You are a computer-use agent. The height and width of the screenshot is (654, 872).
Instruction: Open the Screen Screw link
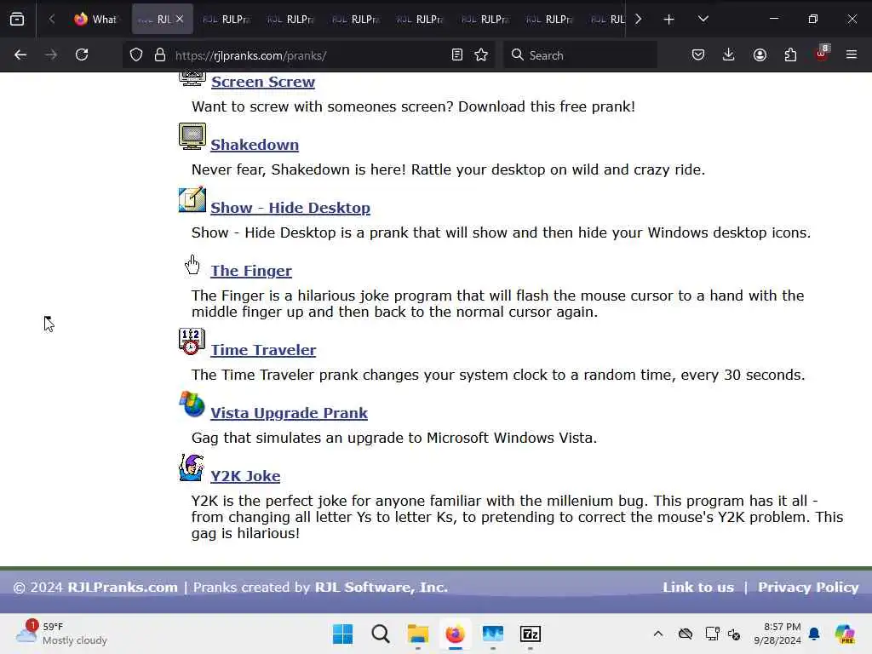(x=263, y=82)
